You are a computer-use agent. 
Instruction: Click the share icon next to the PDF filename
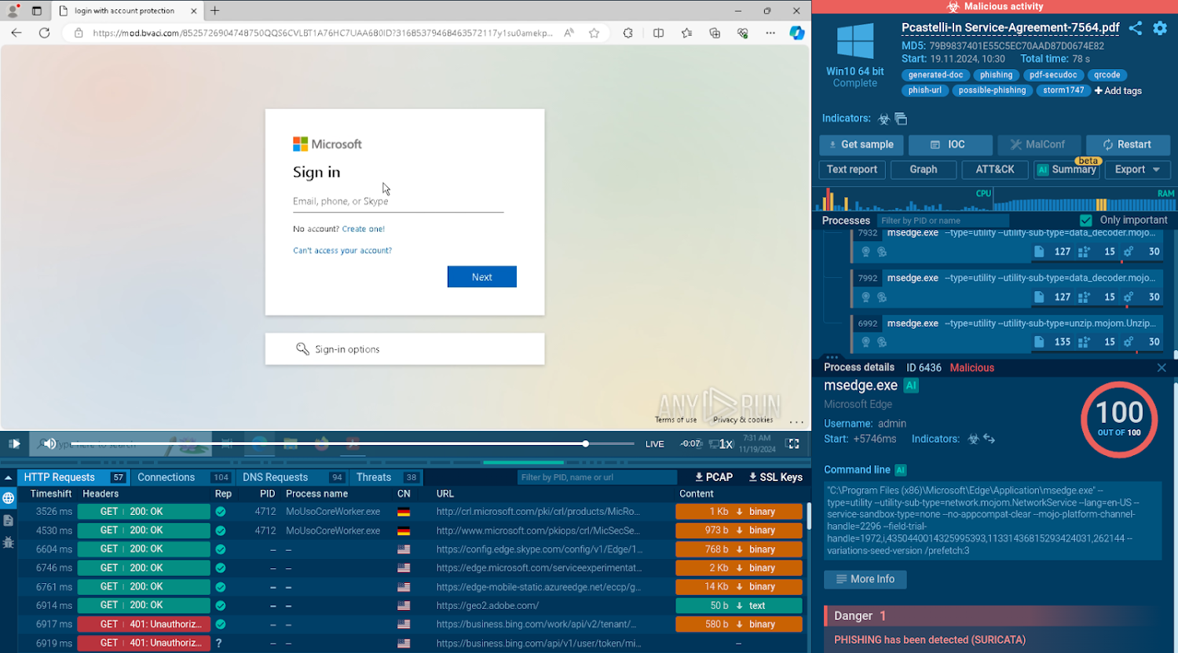click(1136, 28)
